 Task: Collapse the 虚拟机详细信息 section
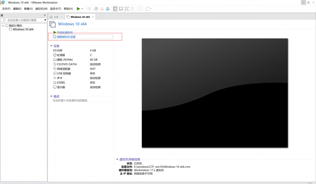[117, 159]
